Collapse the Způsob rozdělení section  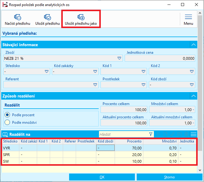(194, 96)
